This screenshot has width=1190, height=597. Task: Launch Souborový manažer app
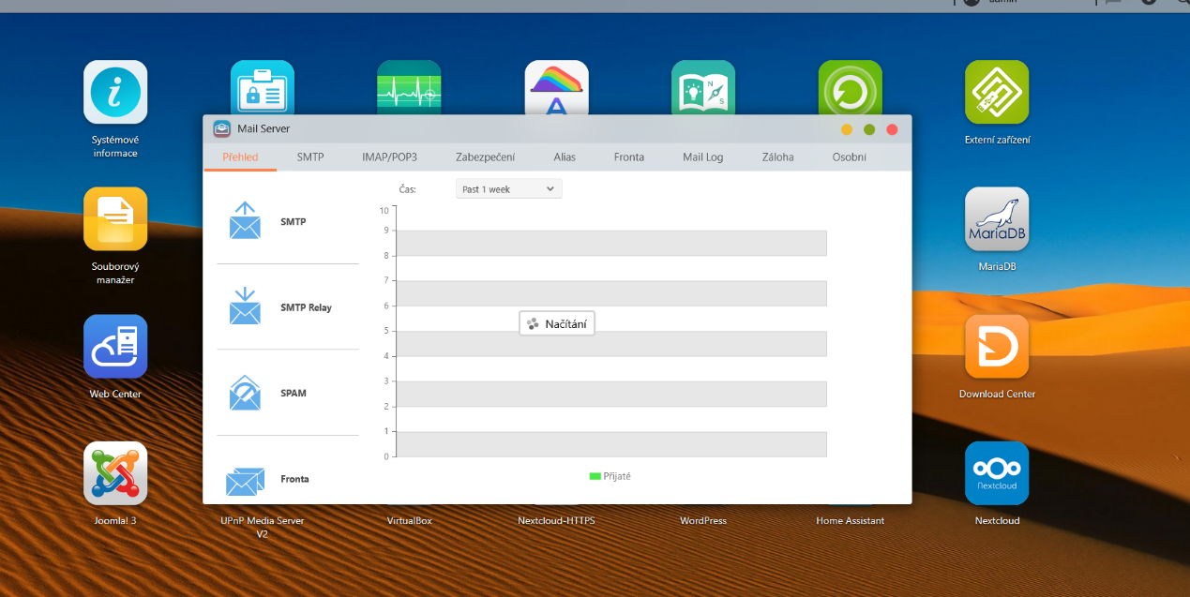point(115,219)
